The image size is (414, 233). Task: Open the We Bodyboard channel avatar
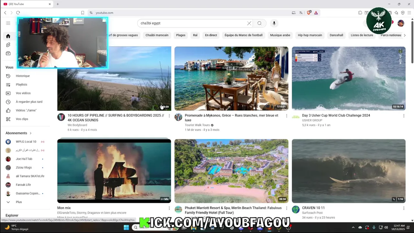61,117
